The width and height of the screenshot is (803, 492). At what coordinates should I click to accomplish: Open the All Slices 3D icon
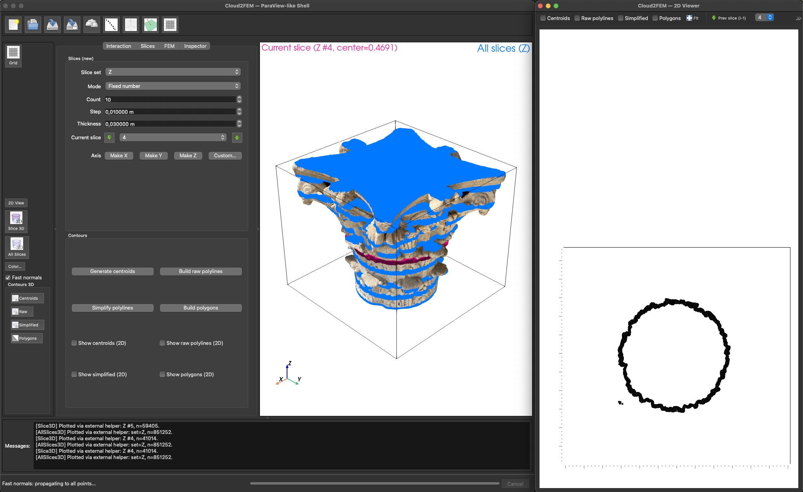[x=17, y=247]
